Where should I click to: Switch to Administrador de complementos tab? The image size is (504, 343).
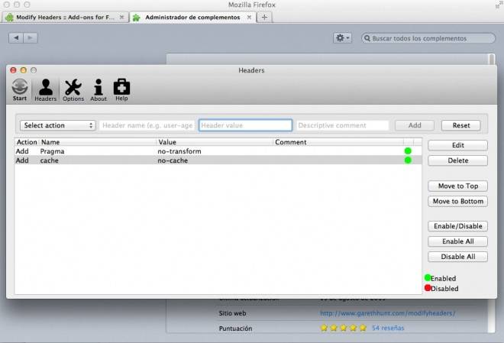(x=193, y=18)
